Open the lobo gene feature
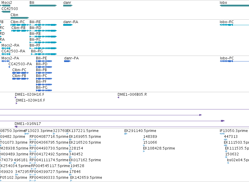 [234, 6]
